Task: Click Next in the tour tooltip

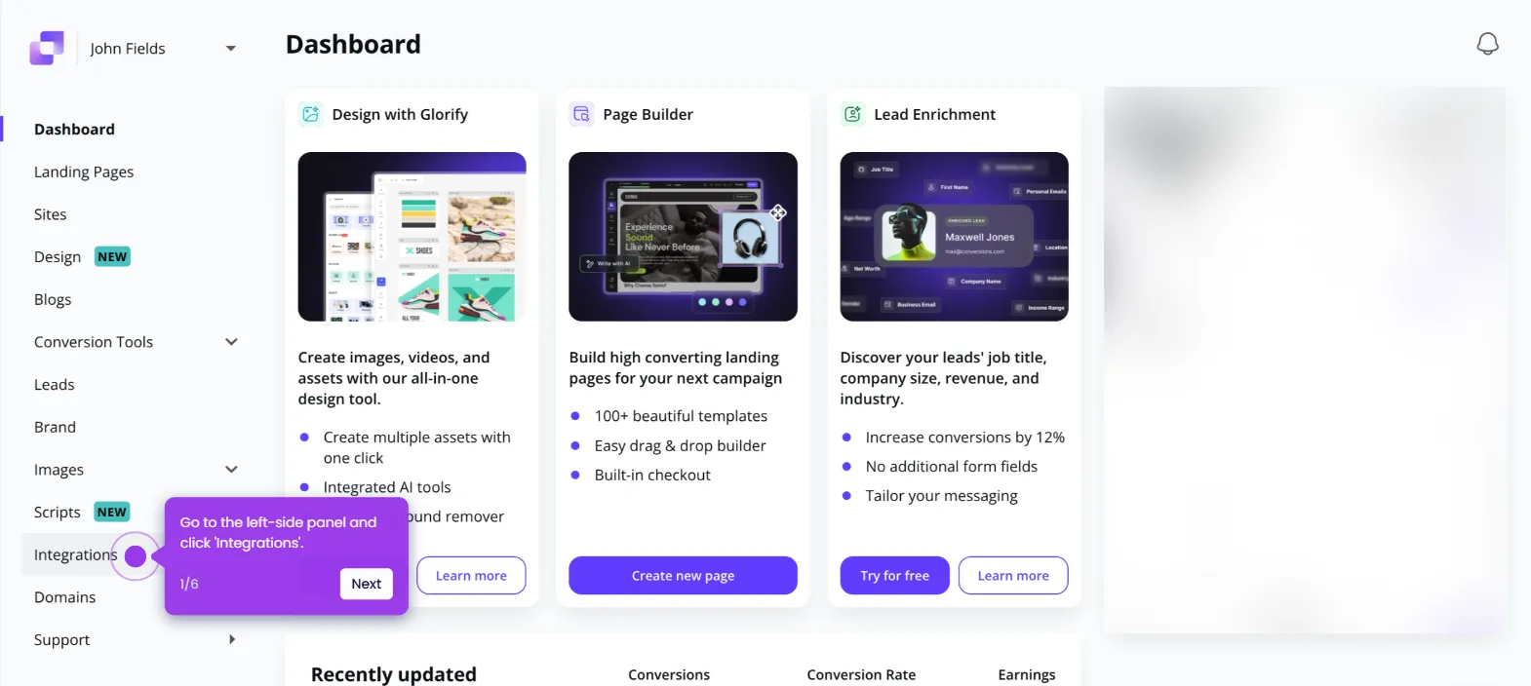Action: pos(367,584)
